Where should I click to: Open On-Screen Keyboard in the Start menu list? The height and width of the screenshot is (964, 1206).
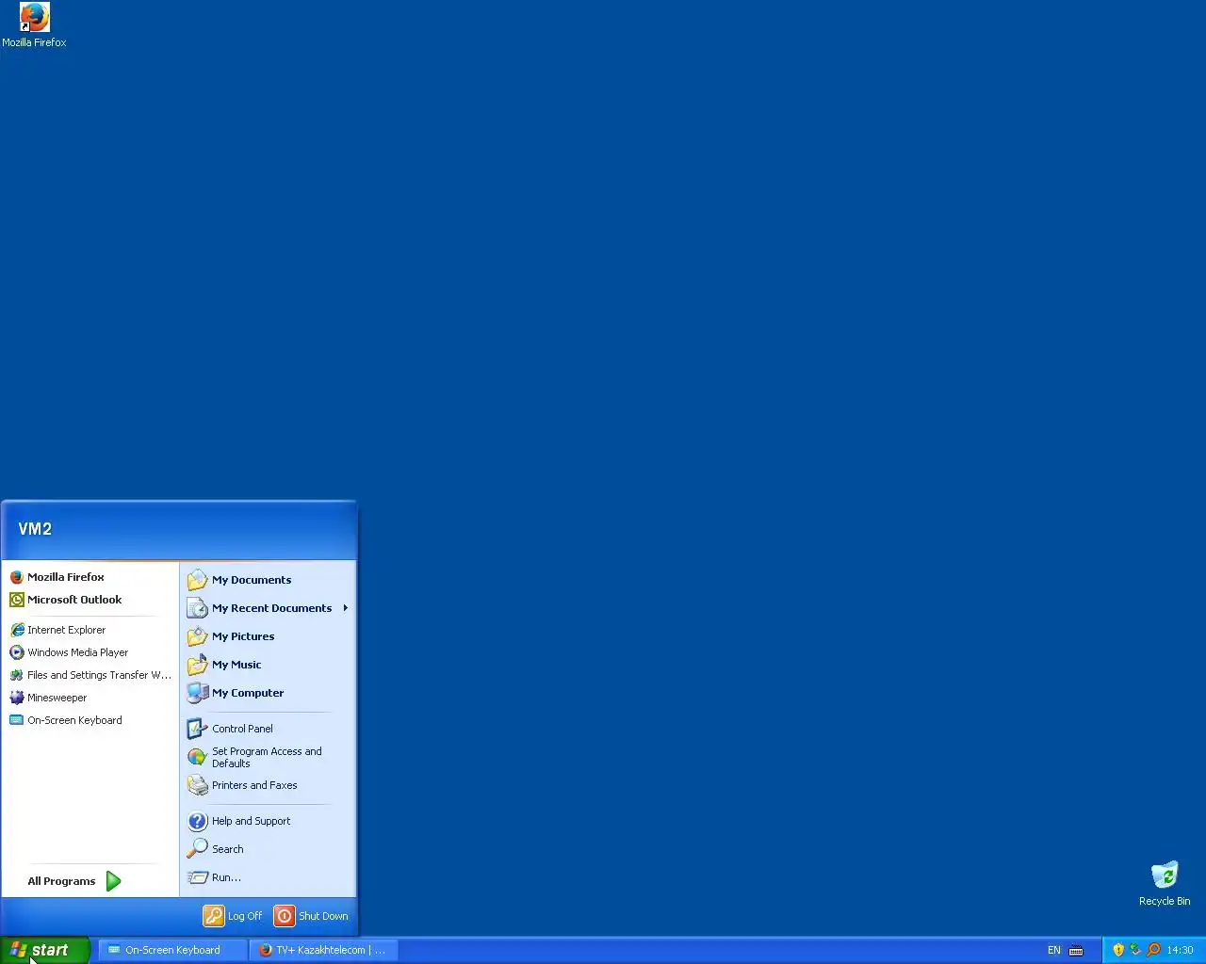tap(90, 720)
